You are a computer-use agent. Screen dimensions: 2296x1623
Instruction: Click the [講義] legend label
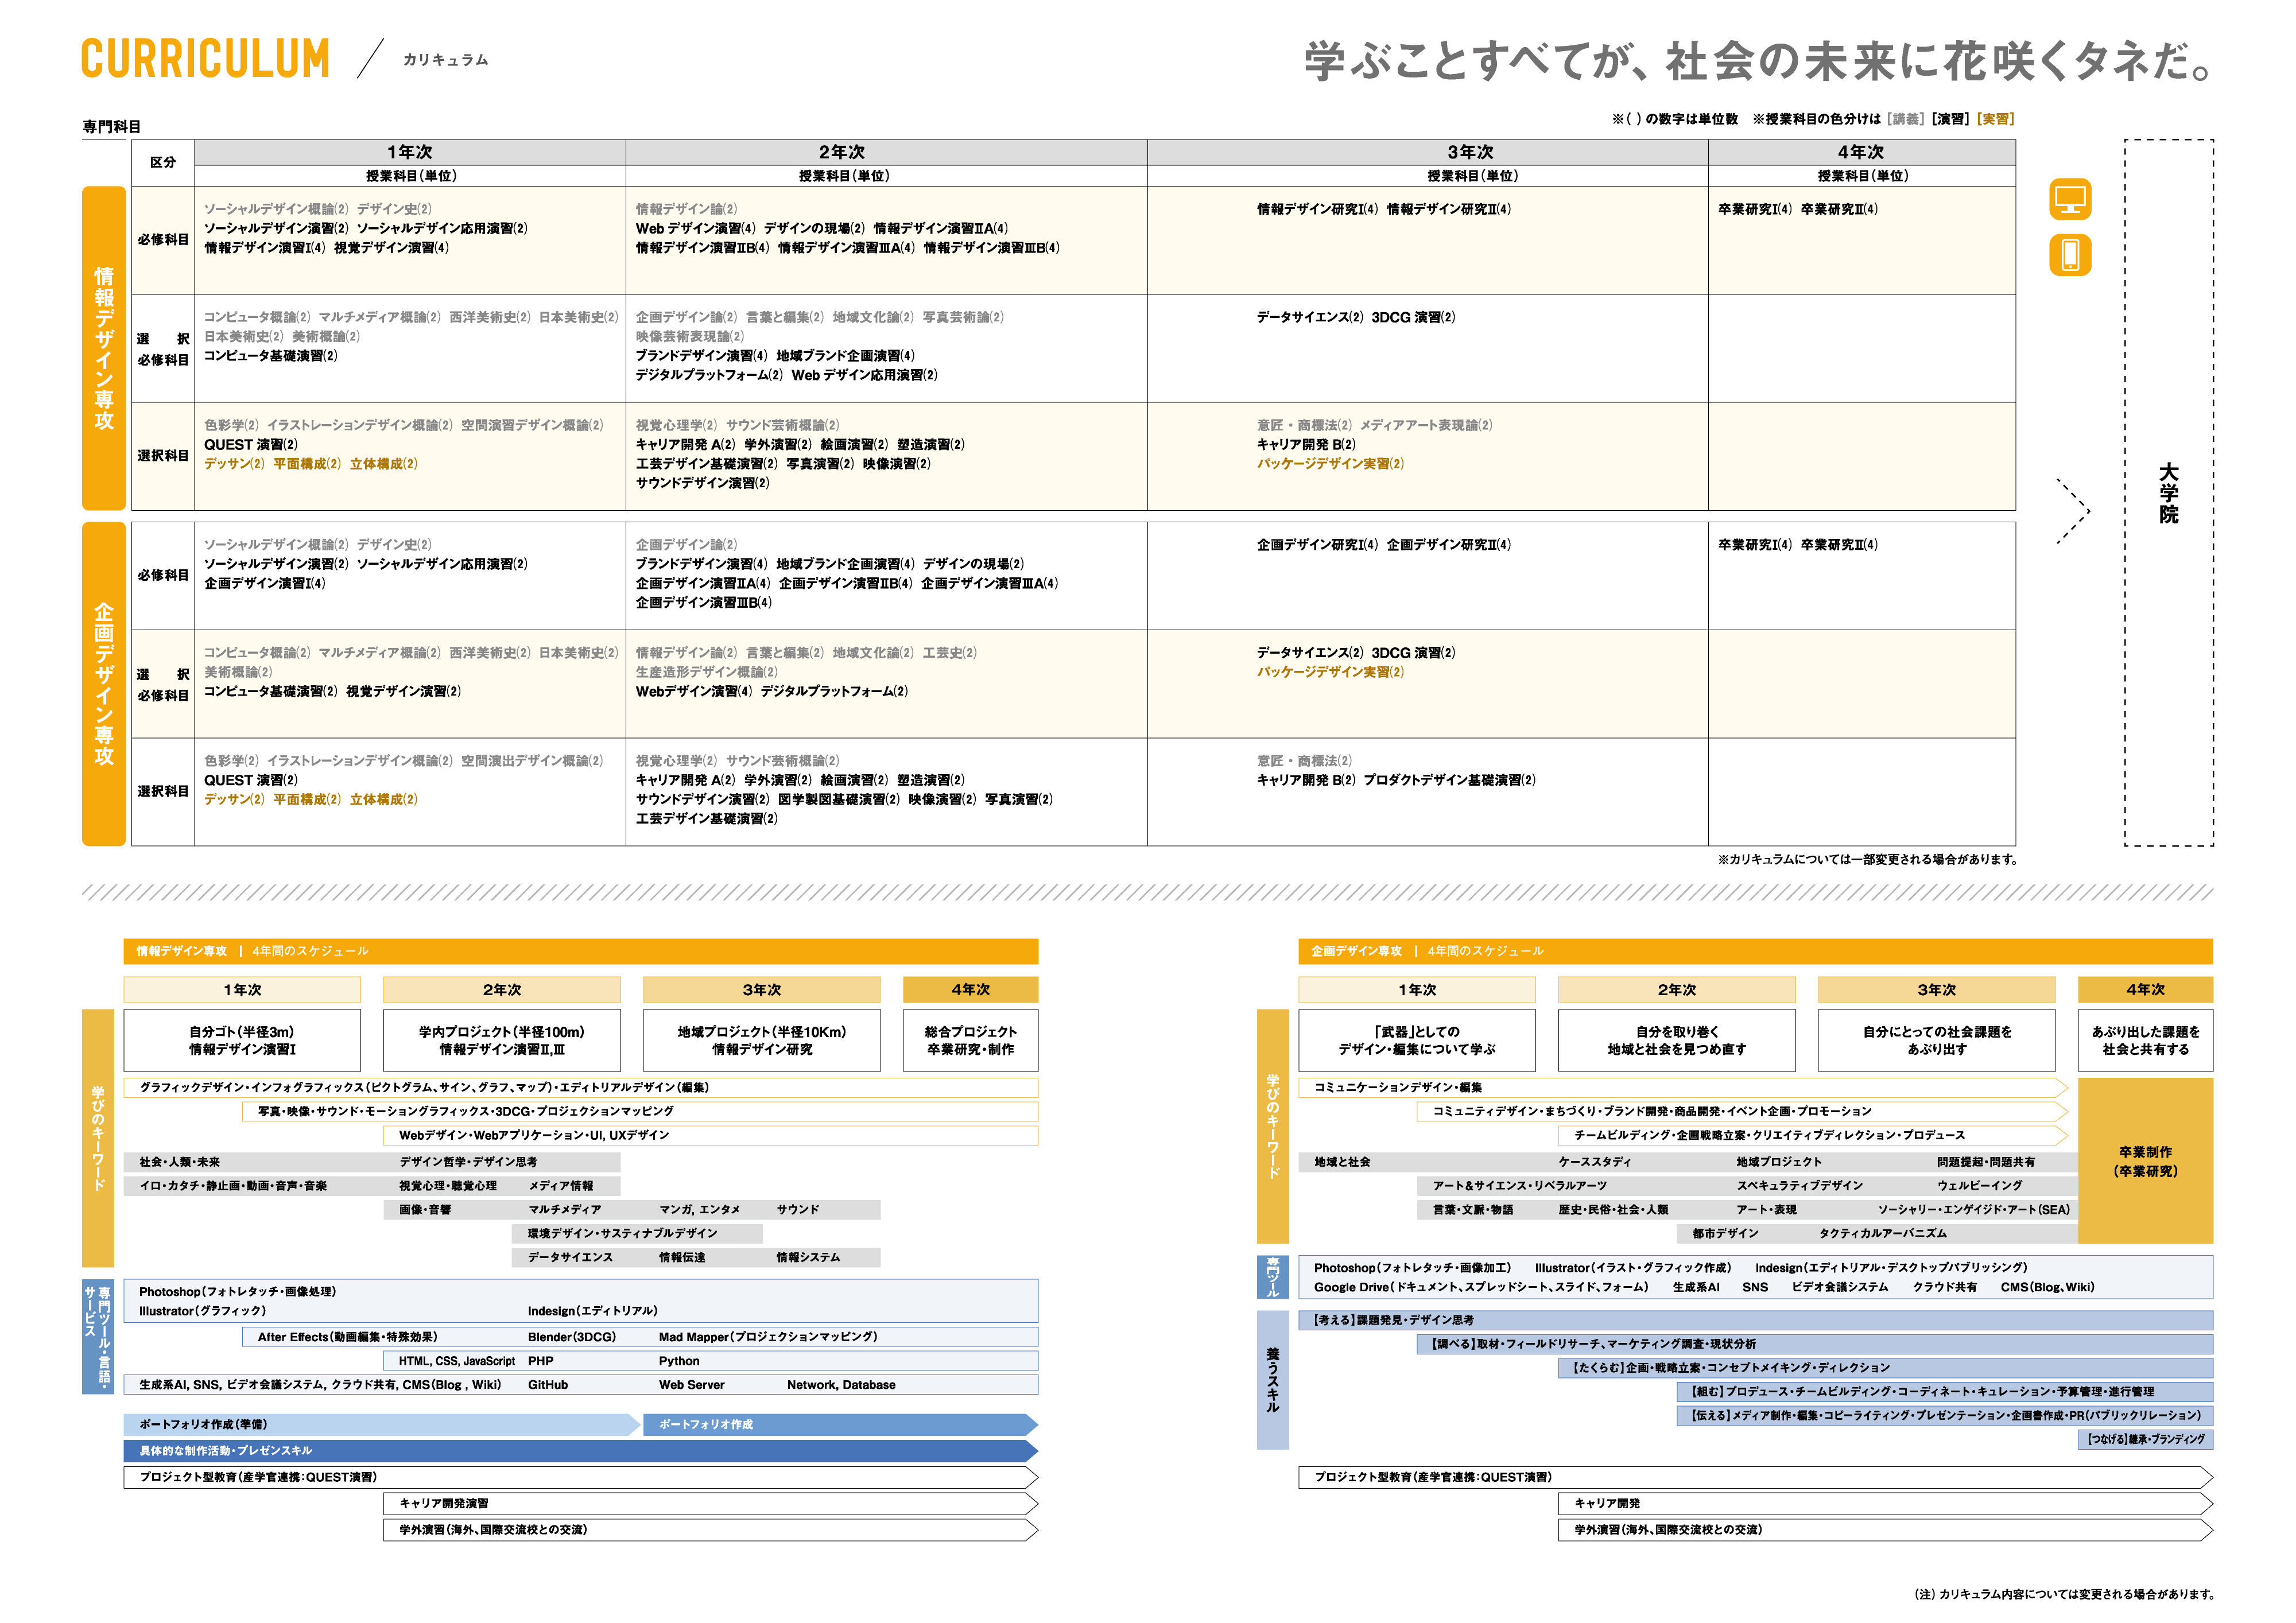click(1906, 119)
